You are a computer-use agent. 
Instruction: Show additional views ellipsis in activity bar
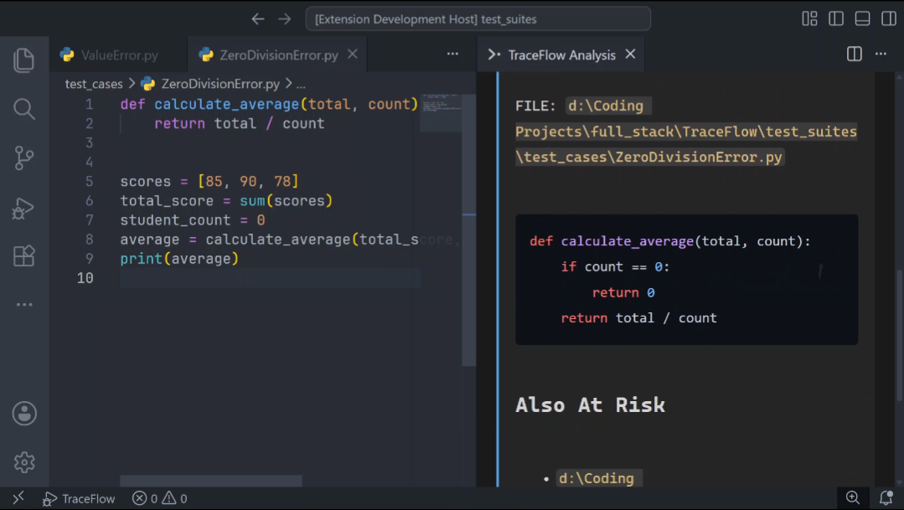pyautogui.click(x=24, y=304)
